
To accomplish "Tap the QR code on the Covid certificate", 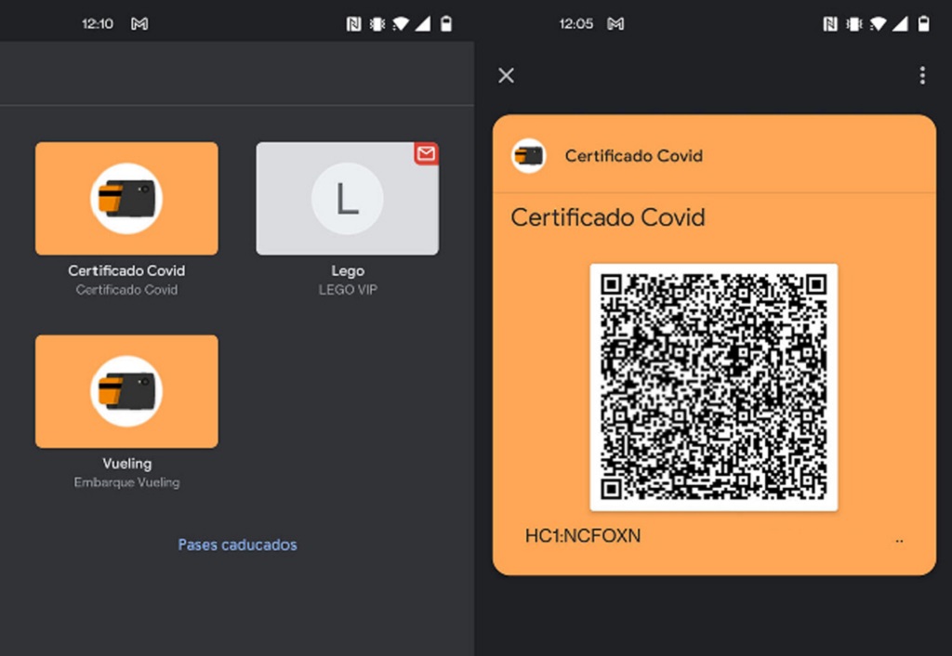I will click(x=713, y=387).
